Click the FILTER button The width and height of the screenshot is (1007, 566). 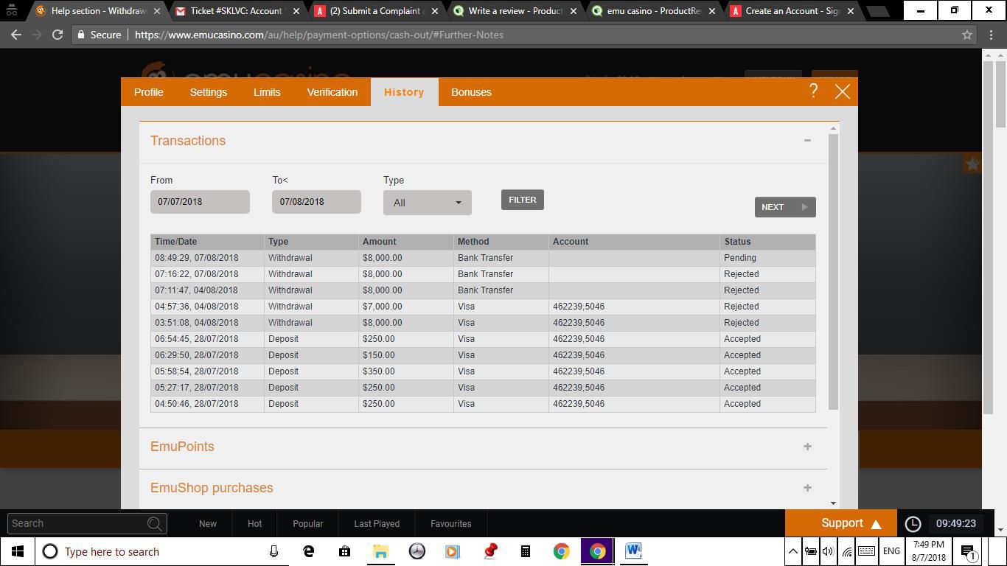[523, 200]
